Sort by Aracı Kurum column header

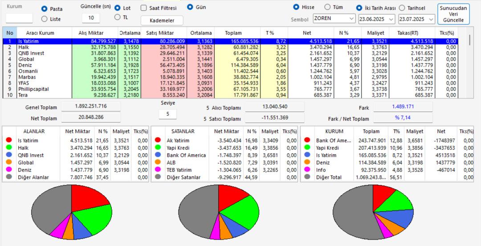tap(44, 33)
